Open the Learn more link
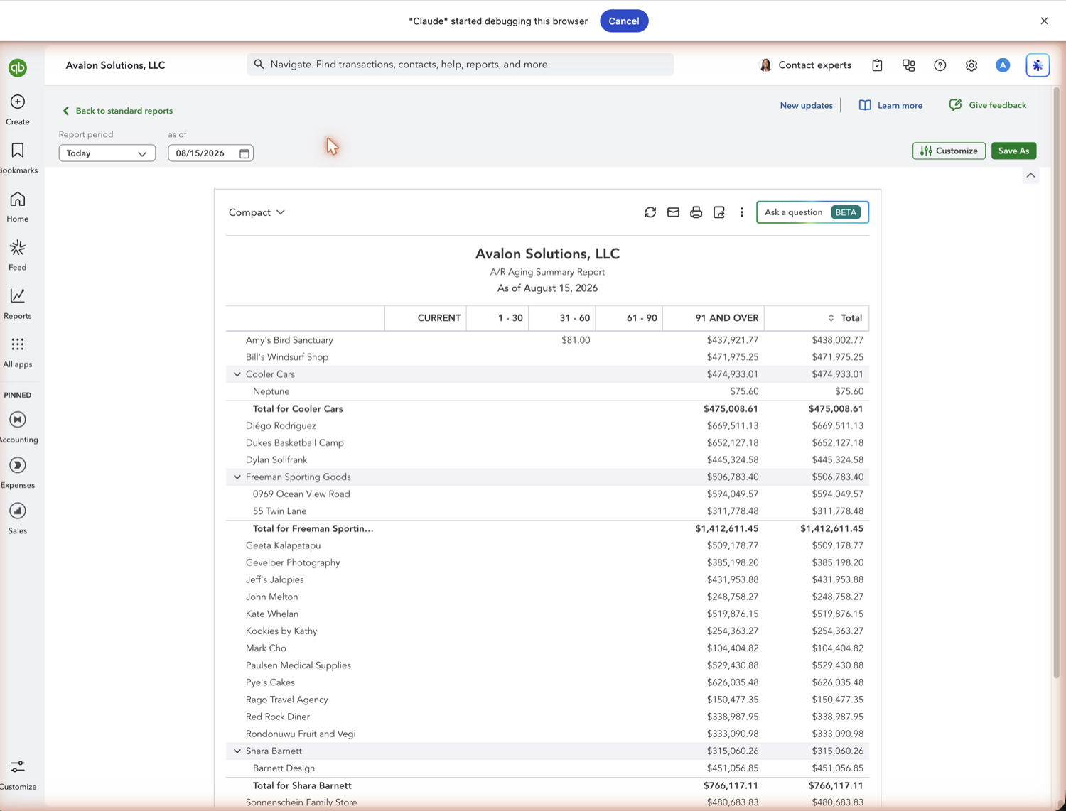Image resolution: width=1066 pixels, height=811 pixels. pos(890,105)
